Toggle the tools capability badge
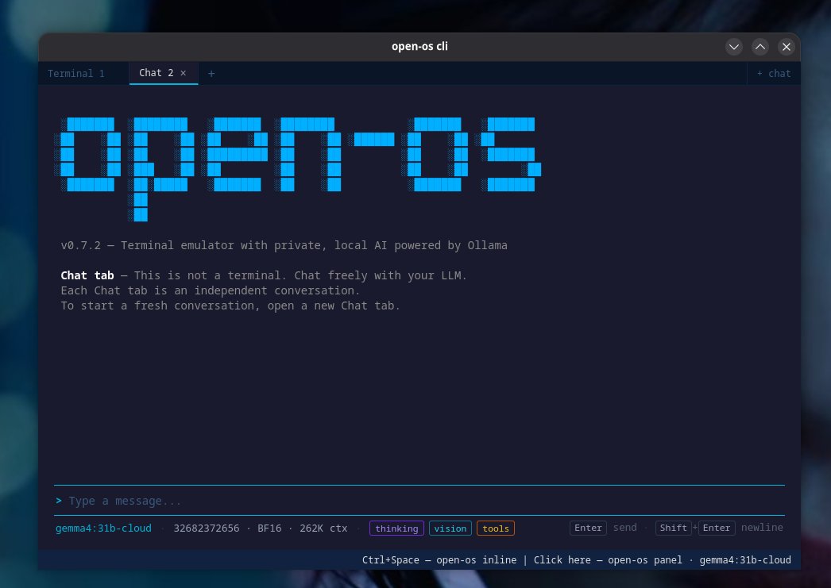 click(x=496, y=528)
